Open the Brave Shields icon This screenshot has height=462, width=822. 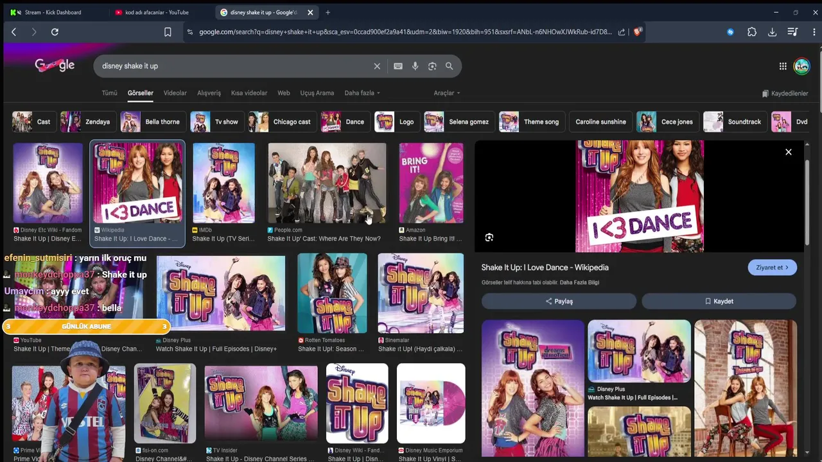click(x=638, y=31)
